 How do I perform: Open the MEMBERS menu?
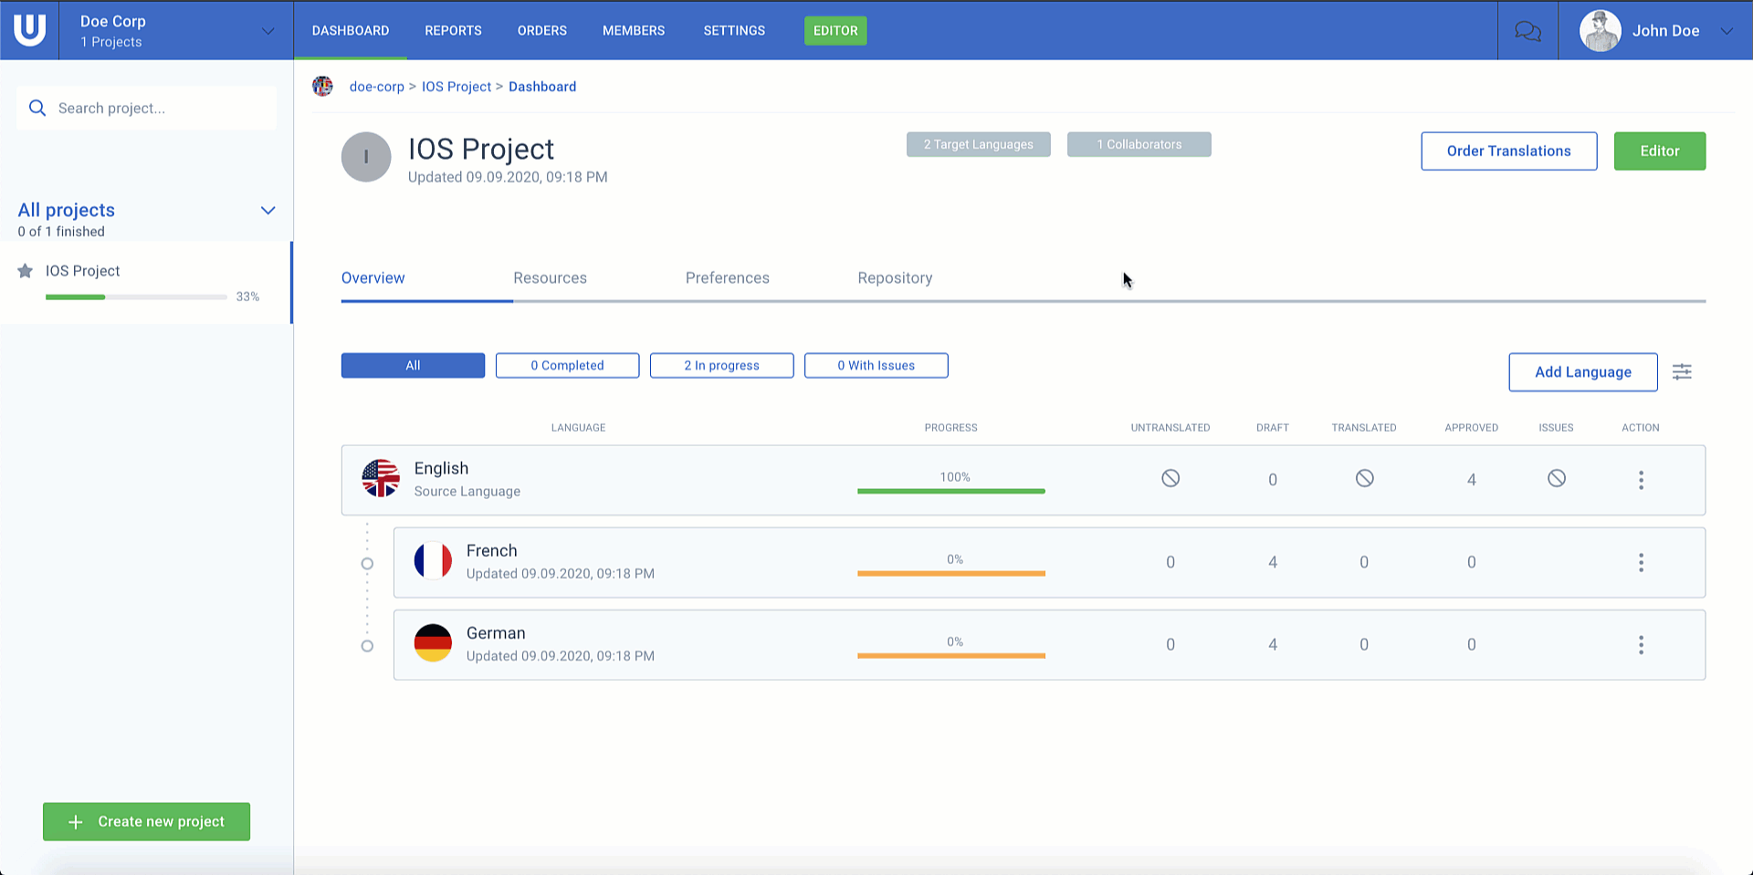pyautogui.click(x=634, y=30)
